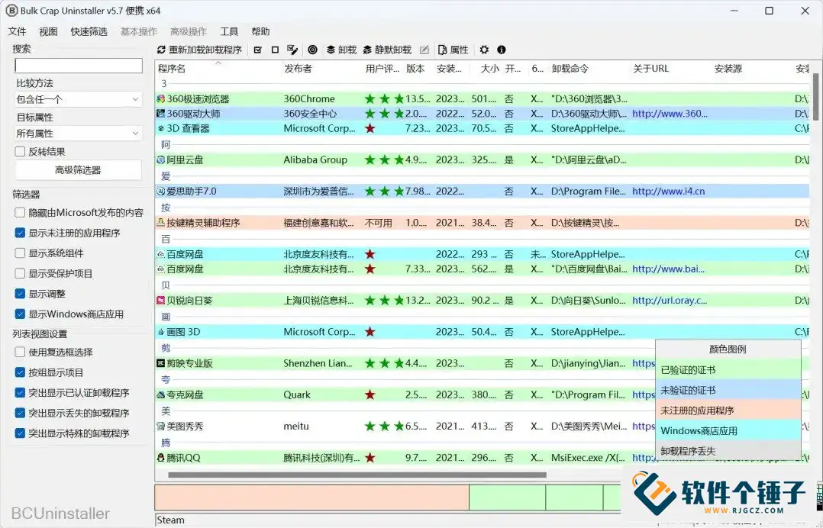Sort by the 安装源 column header
This screenshot has height=528, width=823.
753,69
